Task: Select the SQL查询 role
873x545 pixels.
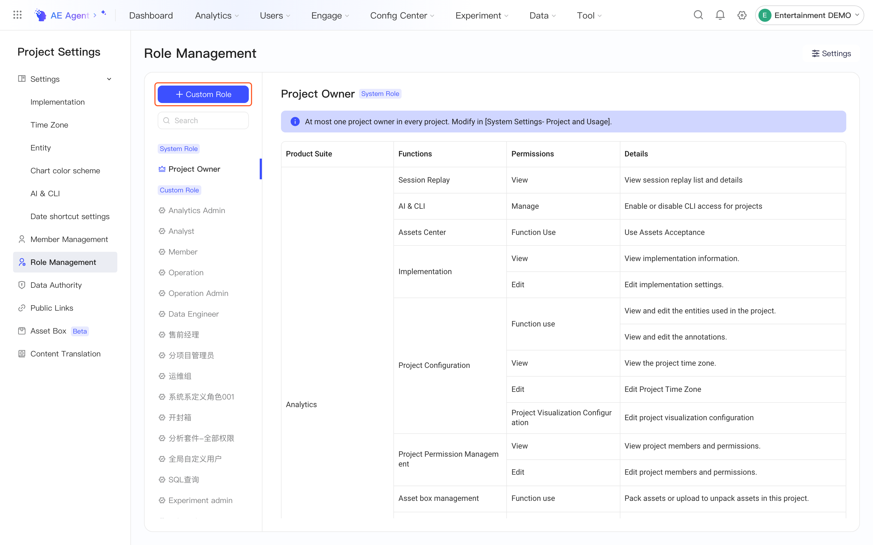Action: (x=184, y=479)
